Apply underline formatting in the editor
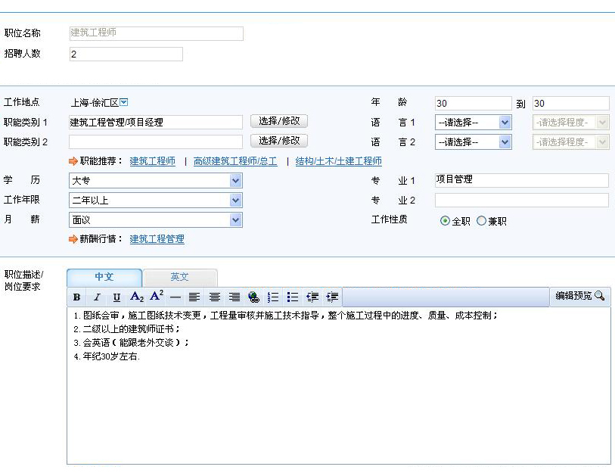615x476 pixels. click(x=116, y=297)
